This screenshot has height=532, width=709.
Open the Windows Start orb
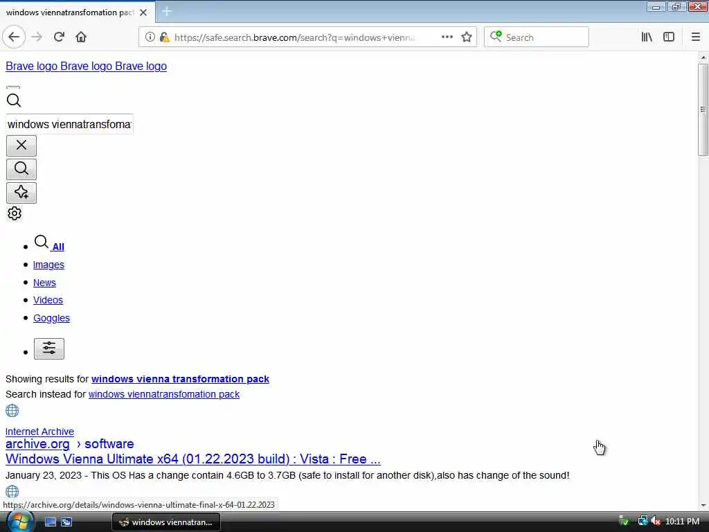pyautogui.click(x=19, y=521)
